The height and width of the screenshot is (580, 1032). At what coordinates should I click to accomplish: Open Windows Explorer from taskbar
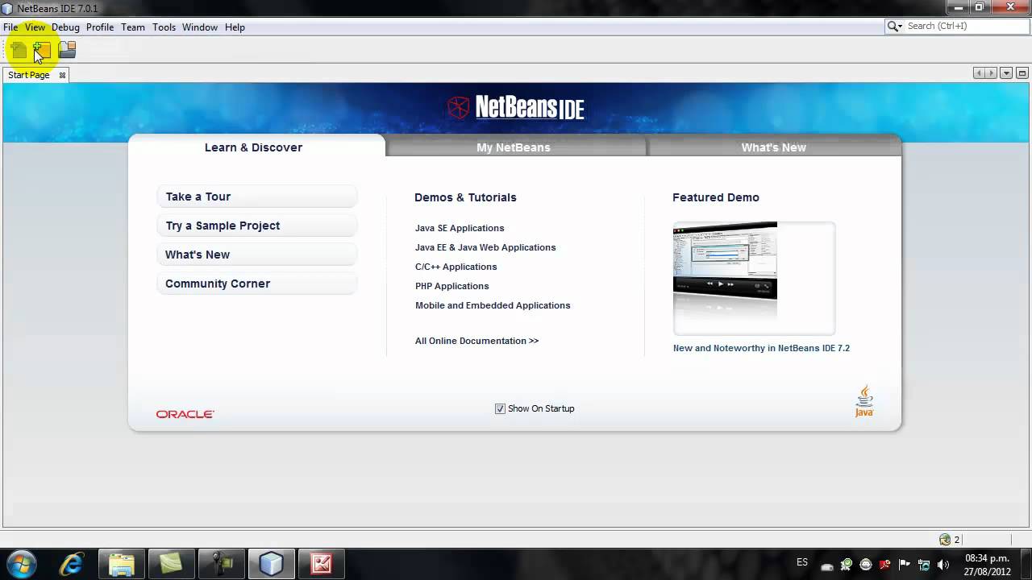coord(122,563)
